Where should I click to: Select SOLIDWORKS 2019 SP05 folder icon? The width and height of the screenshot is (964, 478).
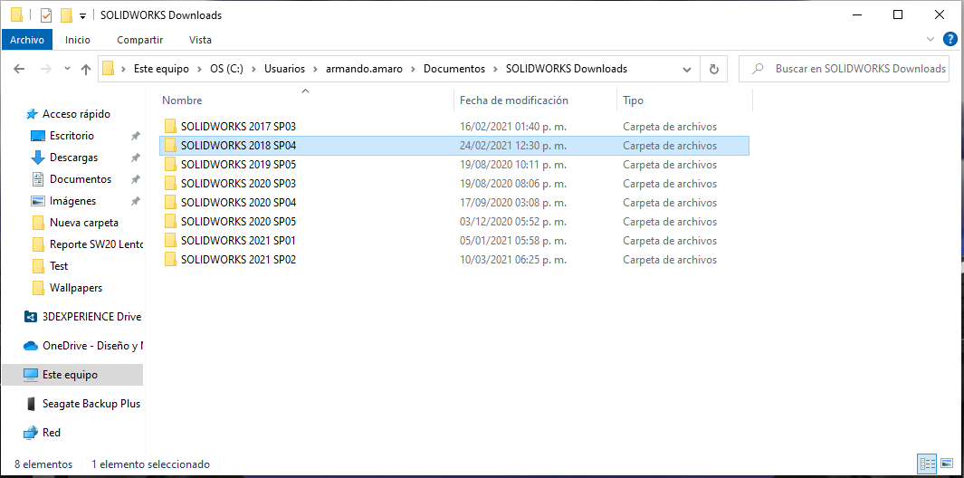(x=170, y=164)
